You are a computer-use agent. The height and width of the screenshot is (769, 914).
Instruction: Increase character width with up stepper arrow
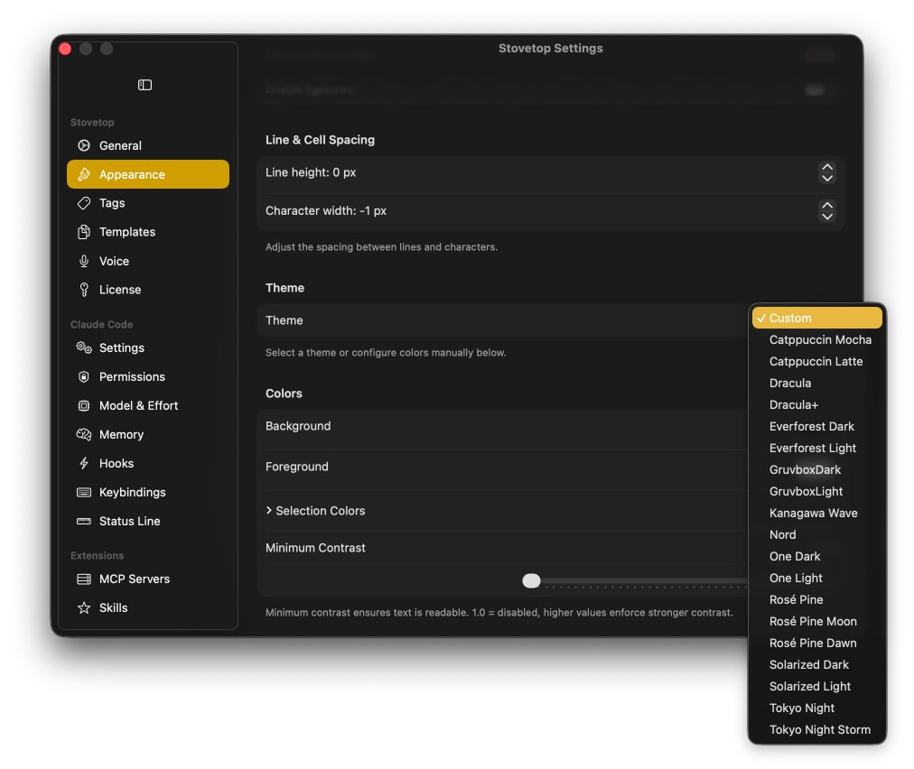point(827,205)
